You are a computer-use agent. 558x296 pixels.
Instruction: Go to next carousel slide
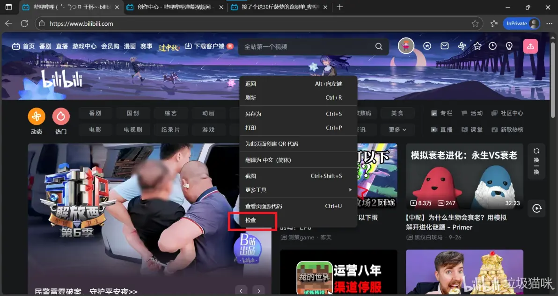[x=259, y=291]
